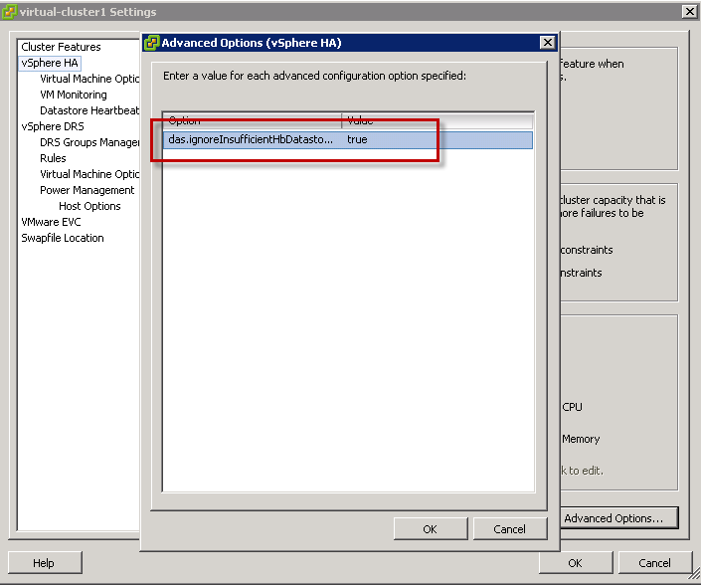The width and height of the screenshot is (701, 585).
Task: Click the Advanced Options... button in Settings window
Action: 619,518
